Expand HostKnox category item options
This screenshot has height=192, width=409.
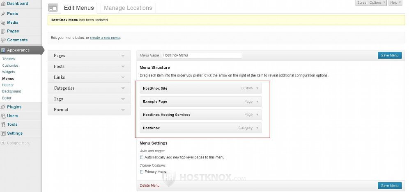point(257,128)
